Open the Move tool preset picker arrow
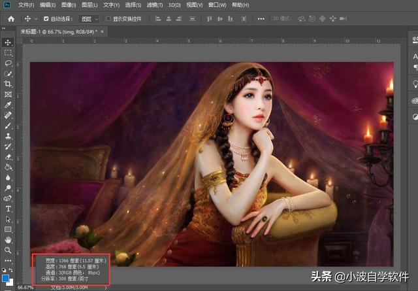This screenshot has height=291, width=418. point(36,19)
